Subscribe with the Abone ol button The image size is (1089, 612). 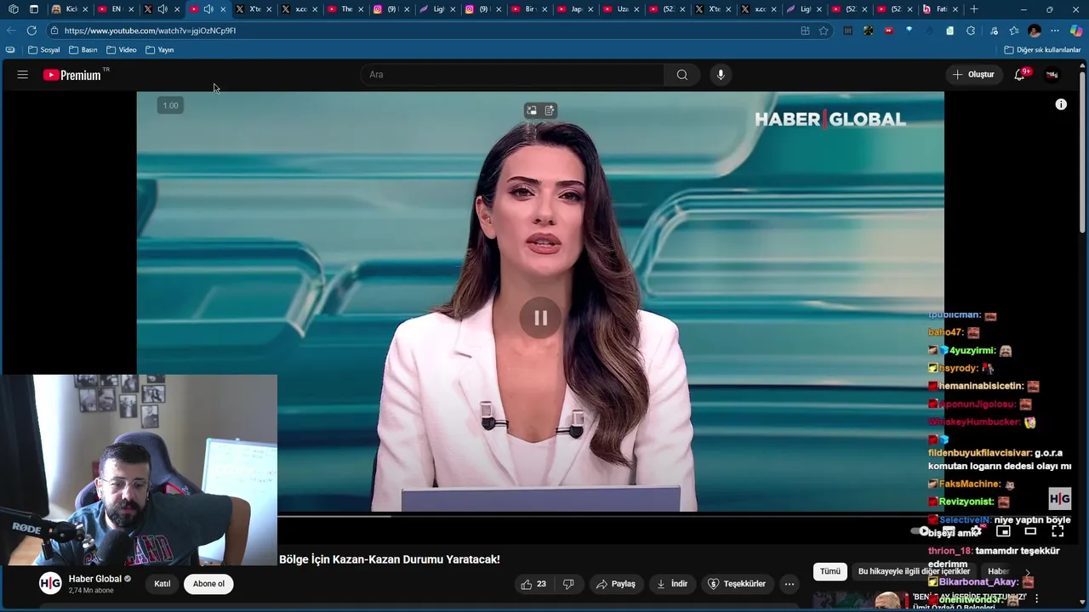pos(208,584)
